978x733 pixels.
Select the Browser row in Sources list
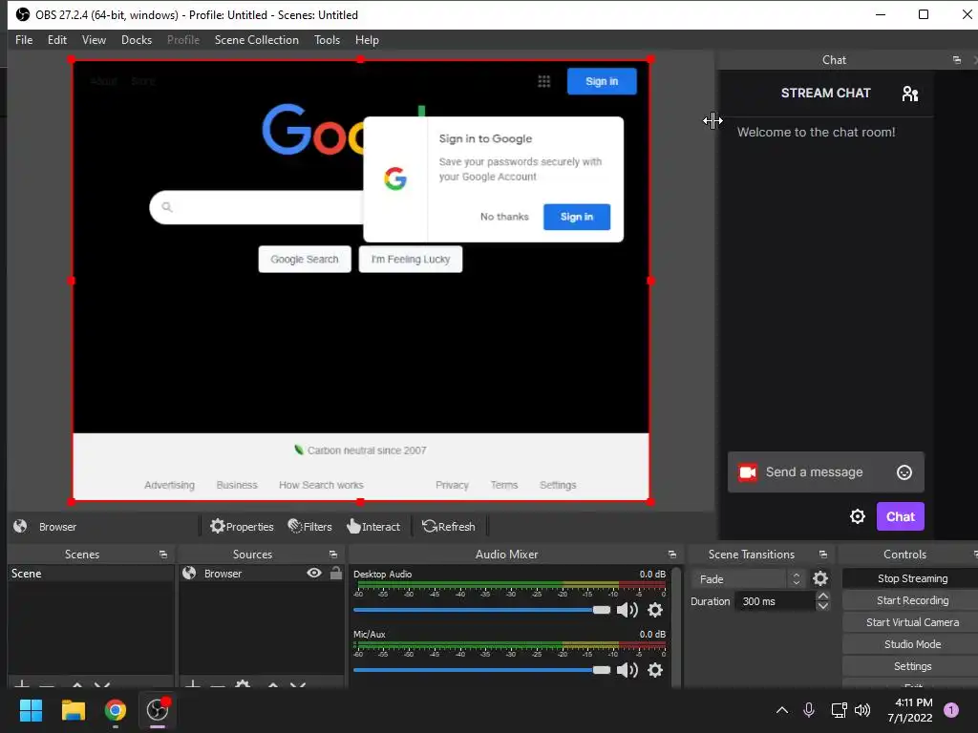point(261,574)
